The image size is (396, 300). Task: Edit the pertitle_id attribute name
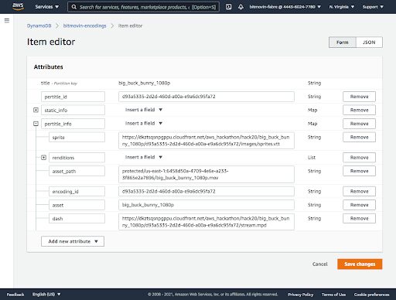(73, 97)
